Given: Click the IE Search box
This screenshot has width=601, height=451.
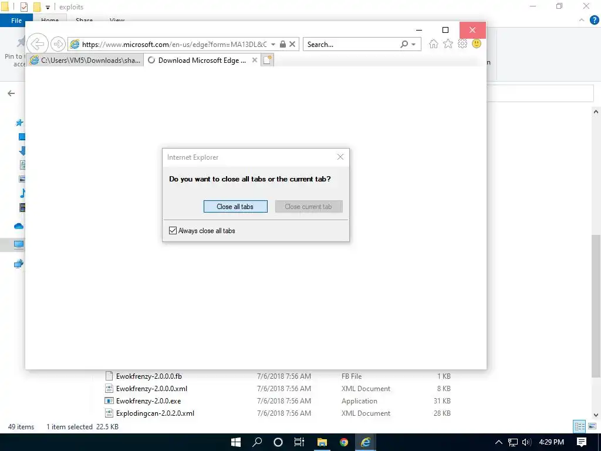Looking at the screenshot, I should tap(351, 45).
